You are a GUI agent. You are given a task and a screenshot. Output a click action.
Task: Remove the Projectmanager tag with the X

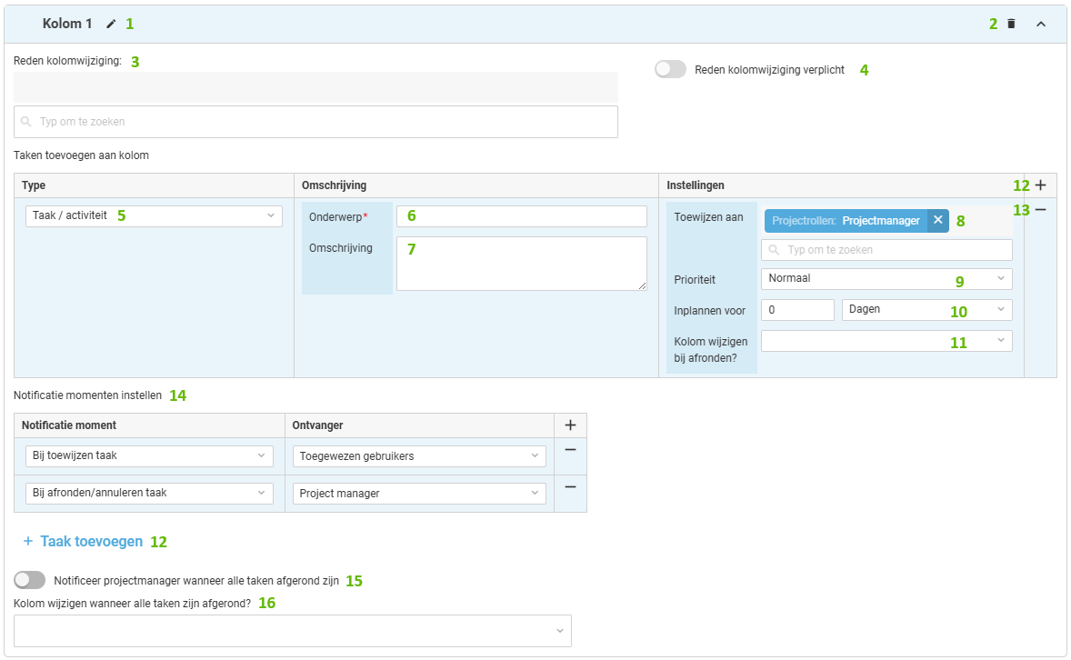pos(937,220)
